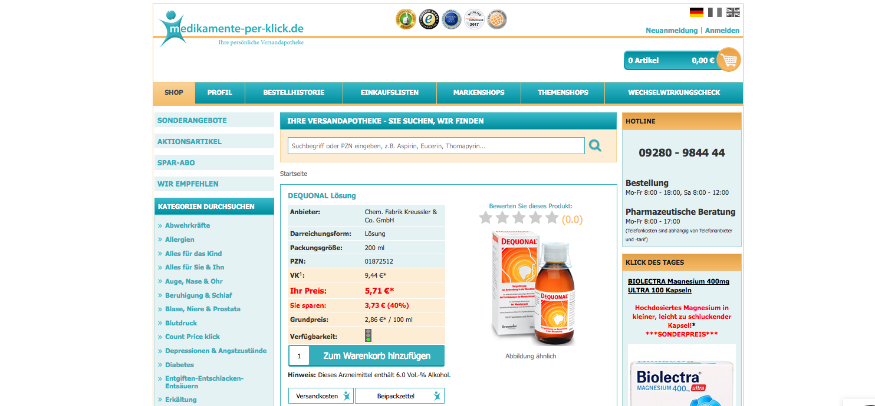Open the Markenshops tab
Screen dimensions: 875x406
coord(479,92)
